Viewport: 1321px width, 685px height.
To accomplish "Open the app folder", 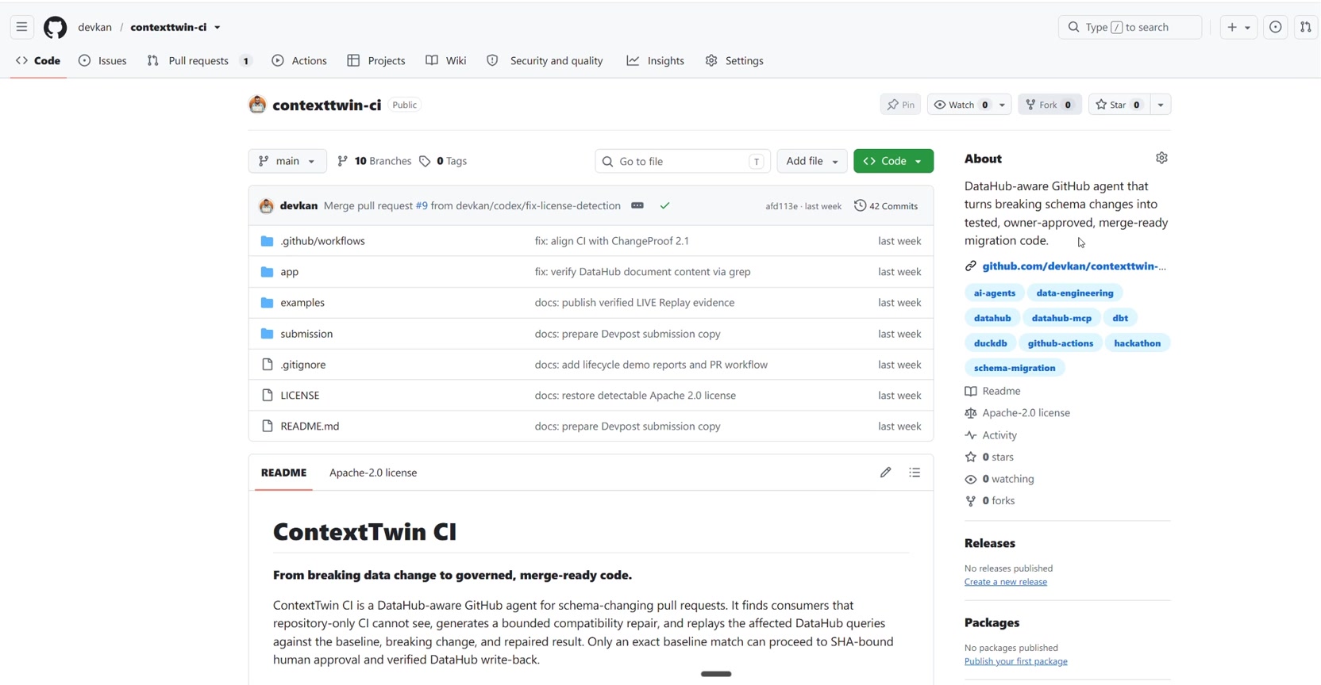I will pos(289,272).
